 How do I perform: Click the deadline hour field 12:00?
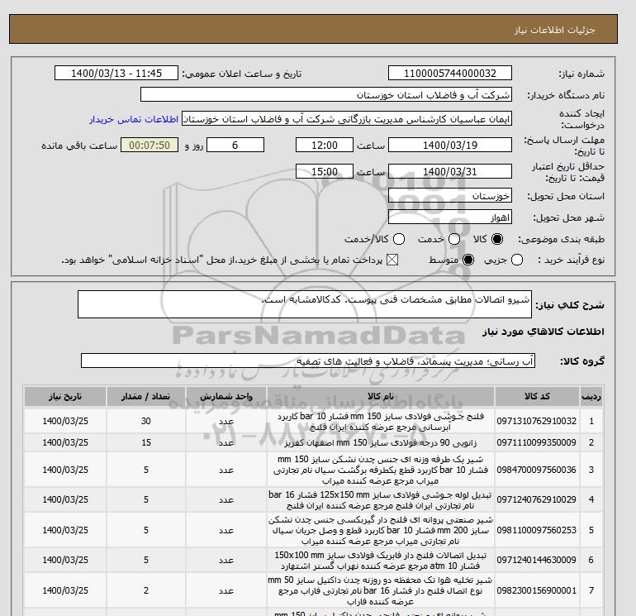pyautogui.click(x=324, y=145)
